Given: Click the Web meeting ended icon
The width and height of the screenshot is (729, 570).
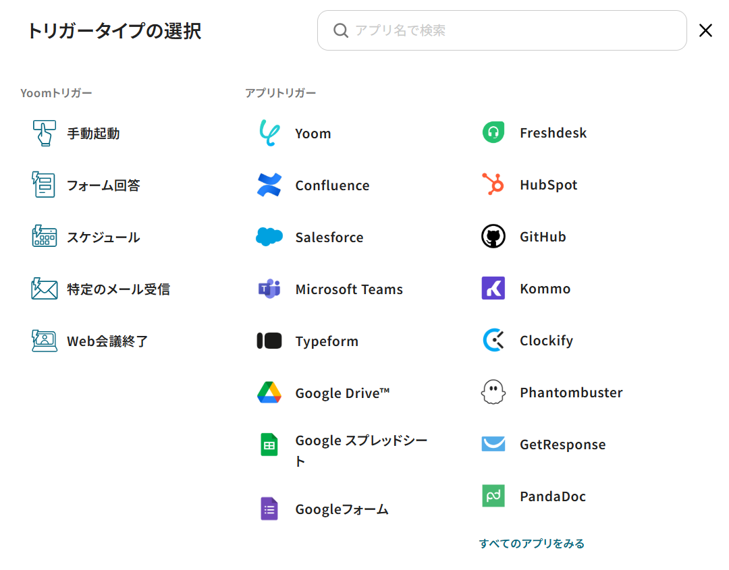Looking at the screenshot, I should click(44, 341).
